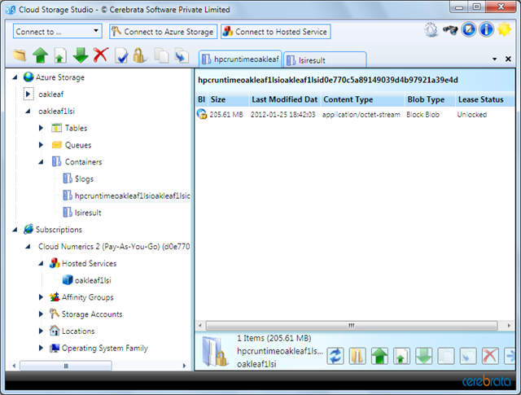Viewport: 521px width, 395px height.
Task: Select the lsiresult container in tree
Action: (x=88, y=213)
